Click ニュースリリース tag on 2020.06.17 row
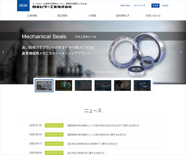186x155 pixels. click(x=54, y=144)
